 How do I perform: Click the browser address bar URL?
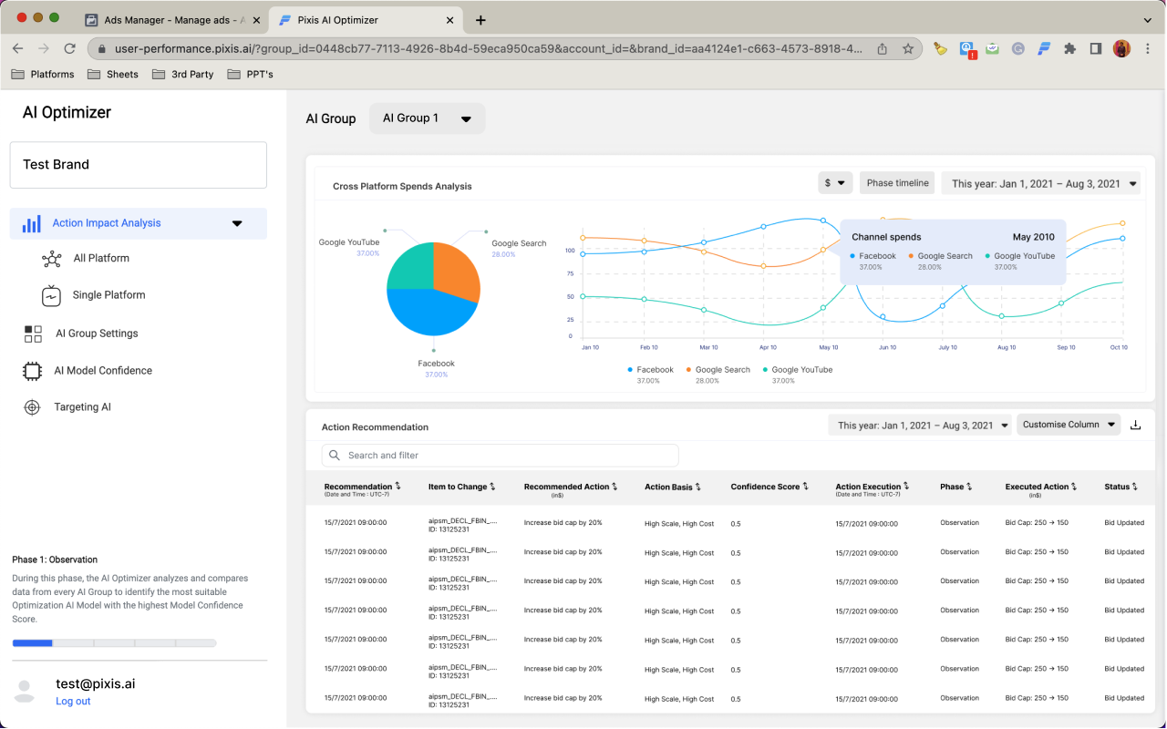coord(489,48)
